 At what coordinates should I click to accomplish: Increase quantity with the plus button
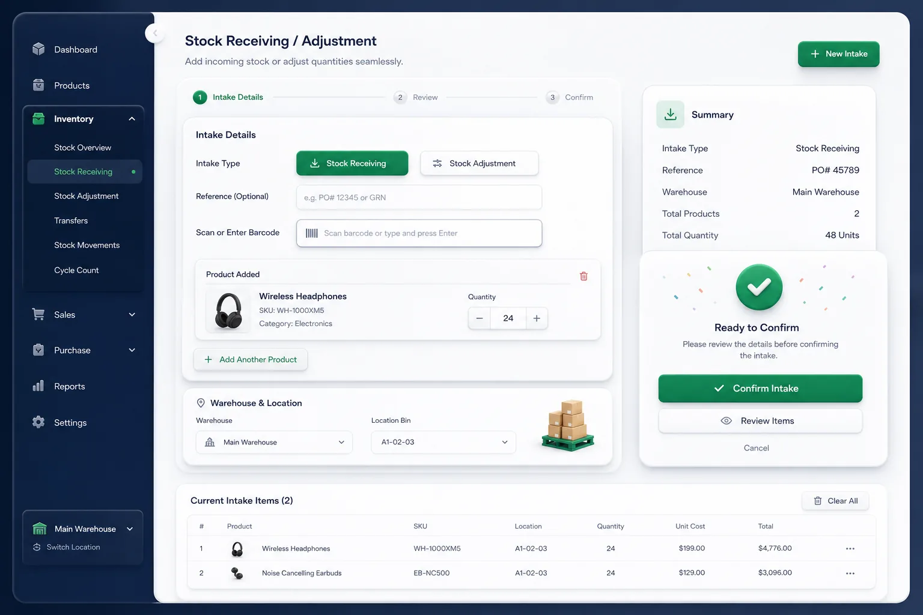click(537, 318)
